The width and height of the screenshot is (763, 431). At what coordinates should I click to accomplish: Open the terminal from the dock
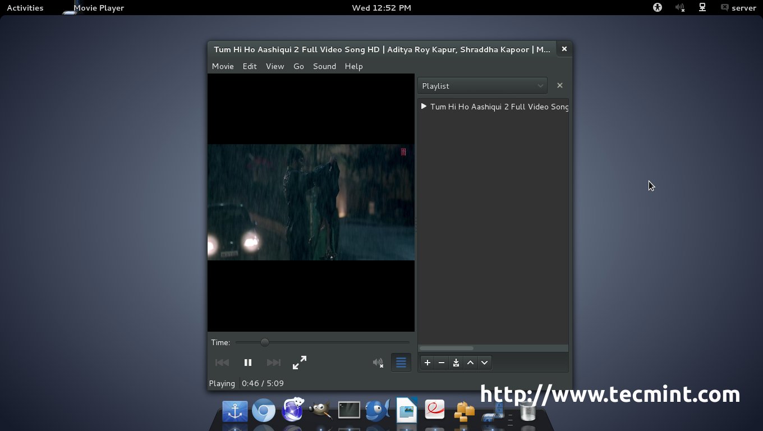click(349, 410)
